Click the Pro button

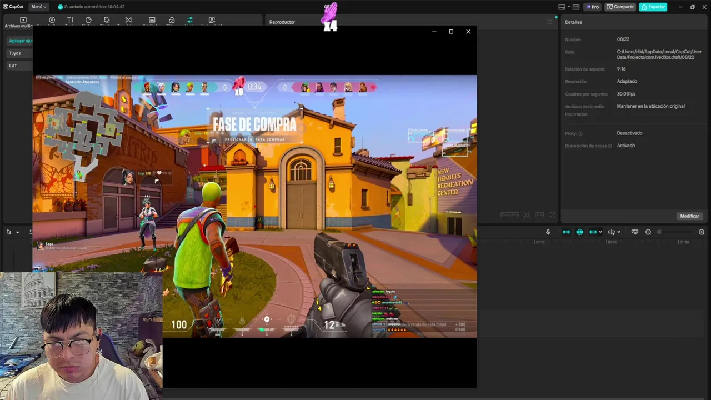[x=593, y=7]
